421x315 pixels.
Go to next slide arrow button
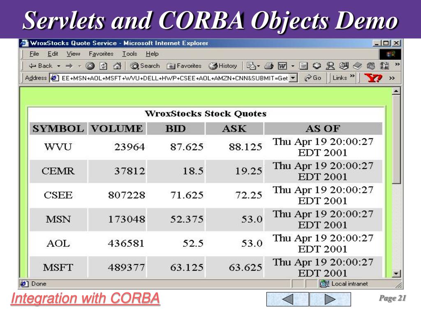(x=330, y=299)
